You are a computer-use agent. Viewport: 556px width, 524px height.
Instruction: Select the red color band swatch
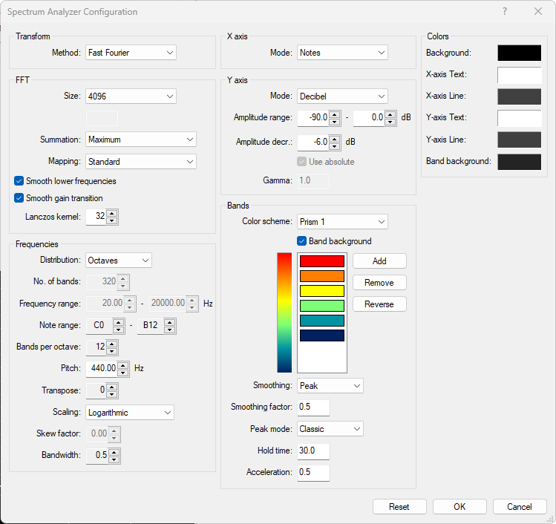click(321, 261)
